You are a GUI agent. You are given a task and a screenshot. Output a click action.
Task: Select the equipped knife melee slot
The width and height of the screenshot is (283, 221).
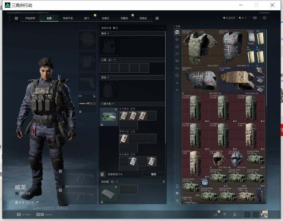[87, 104]
